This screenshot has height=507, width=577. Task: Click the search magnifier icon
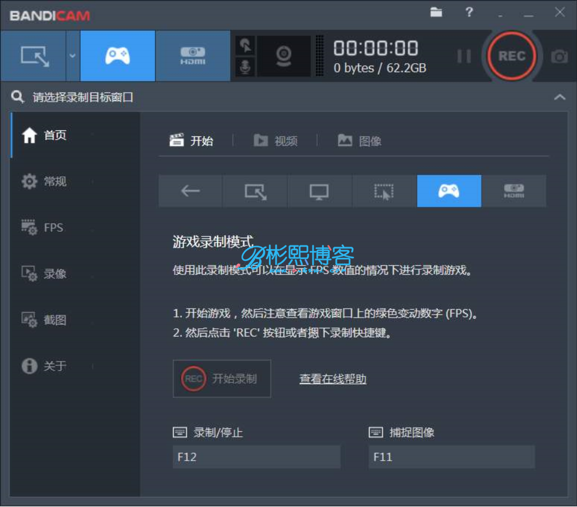click(x=17, y=97)
